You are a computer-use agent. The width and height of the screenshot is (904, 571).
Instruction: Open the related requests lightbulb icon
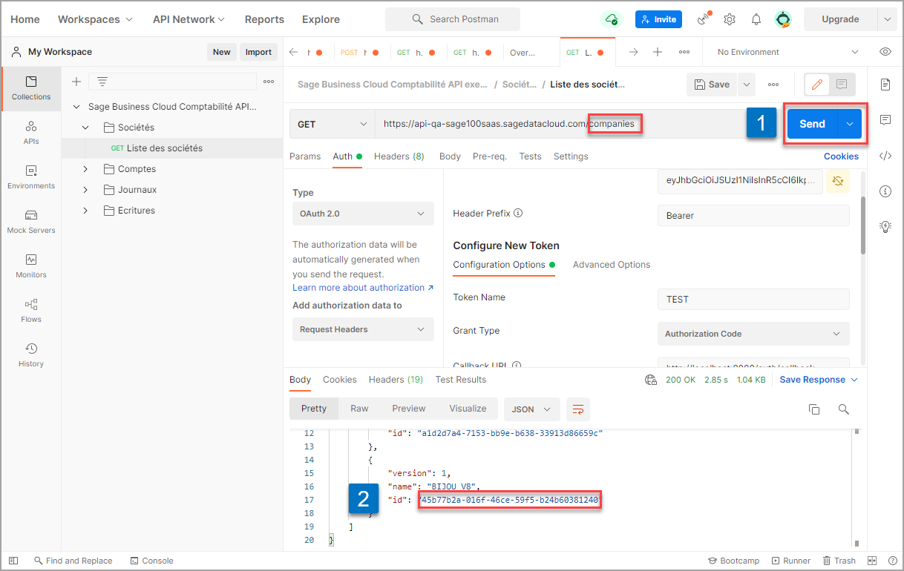click(x=885, y=227)
